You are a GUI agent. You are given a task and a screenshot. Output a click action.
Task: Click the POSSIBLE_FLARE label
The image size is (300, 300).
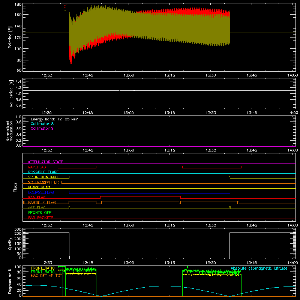click(43, 172)
